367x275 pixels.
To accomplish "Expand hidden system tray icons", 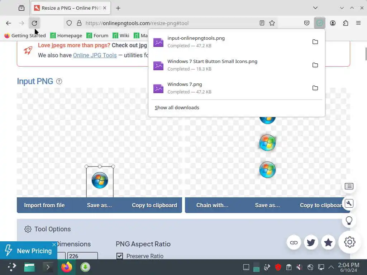I will point(331,267).
